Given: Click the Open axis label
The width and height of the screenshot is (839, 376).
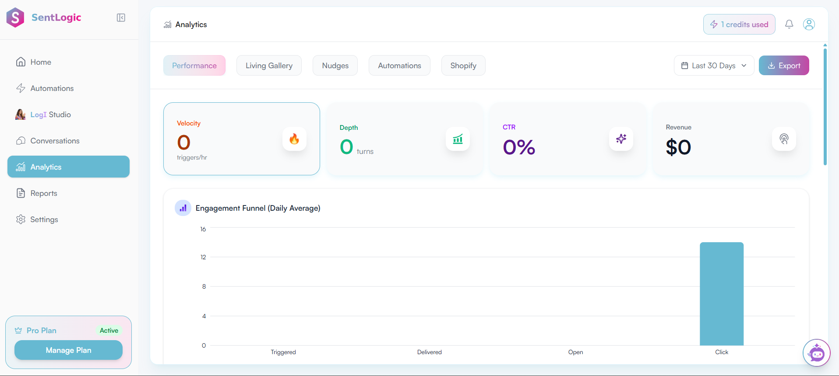Looking at the screenshot, I should click(575, 352).
